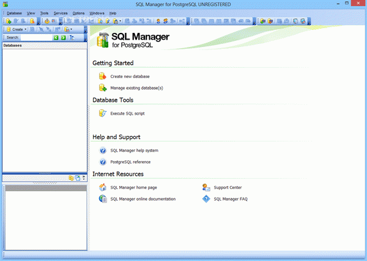Click the SQL Manager FAQ icon

(x=206, y=199)
